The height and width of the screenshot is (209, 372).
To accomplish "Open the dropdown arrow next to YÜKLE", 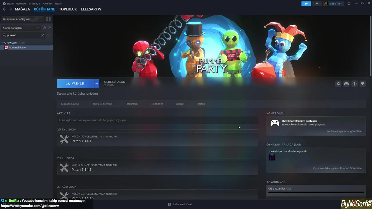I will pyautogui.click(x=97, y=84).
